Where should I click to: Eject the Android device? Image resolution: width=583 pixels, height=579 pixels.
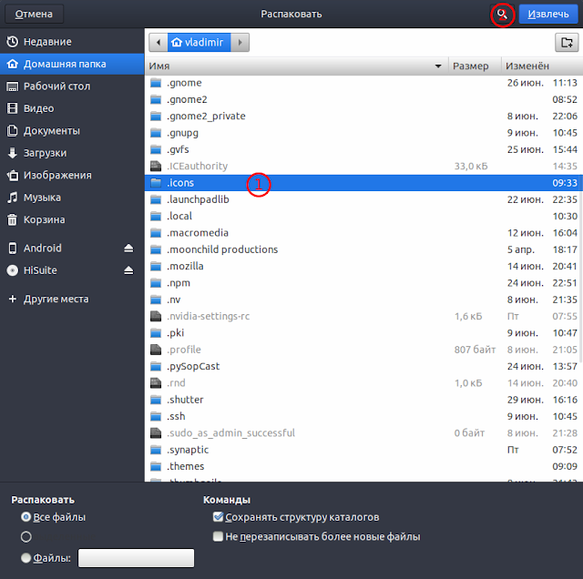pyautogui.click(x=128, y=248)
